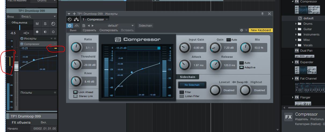325x132 pixels.
Task: Click the automation curve icon next to the power button
Action: (x=77, y=26)
